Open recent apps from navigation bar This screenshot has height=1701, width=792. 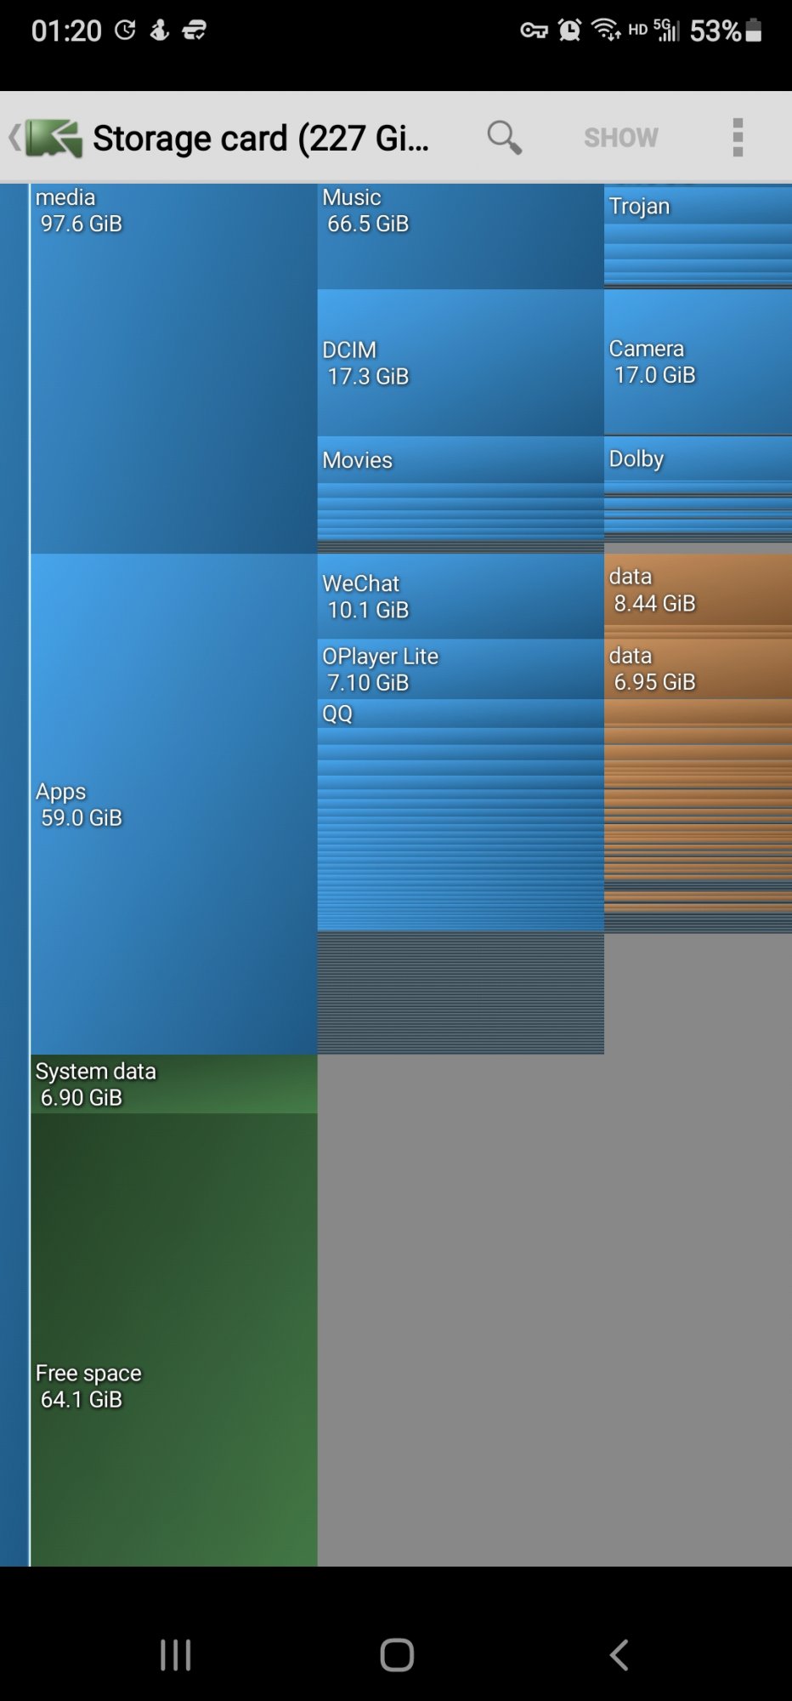coord(175,1654)
